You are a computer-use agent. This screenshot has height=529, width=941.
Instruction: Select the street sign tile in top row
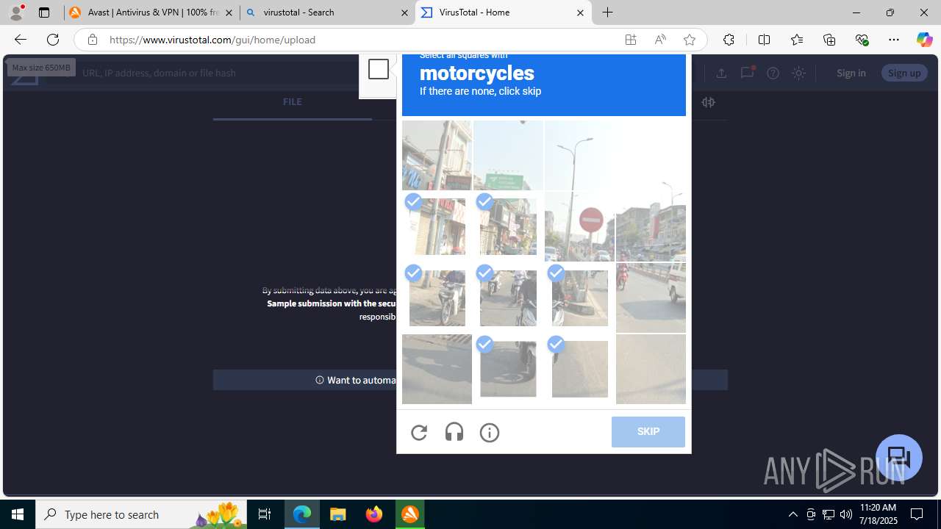508,155
